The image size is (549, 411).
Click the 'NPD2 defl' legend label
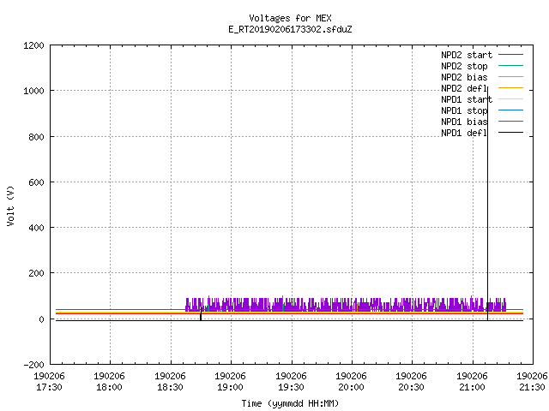464,88
